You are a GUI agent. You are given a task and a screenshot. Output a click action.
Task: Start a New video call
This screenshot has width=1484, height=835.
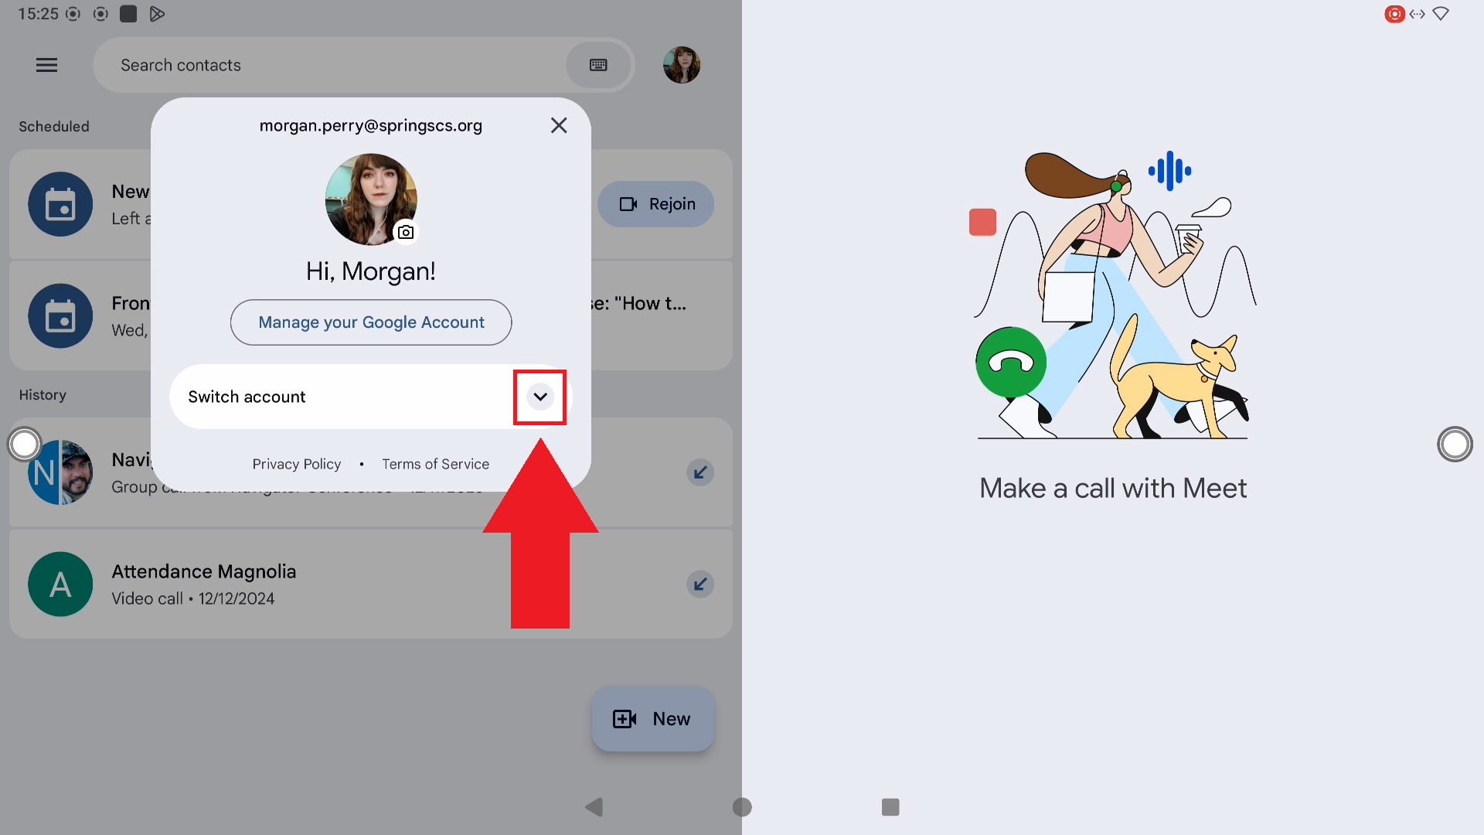(653, 719)
